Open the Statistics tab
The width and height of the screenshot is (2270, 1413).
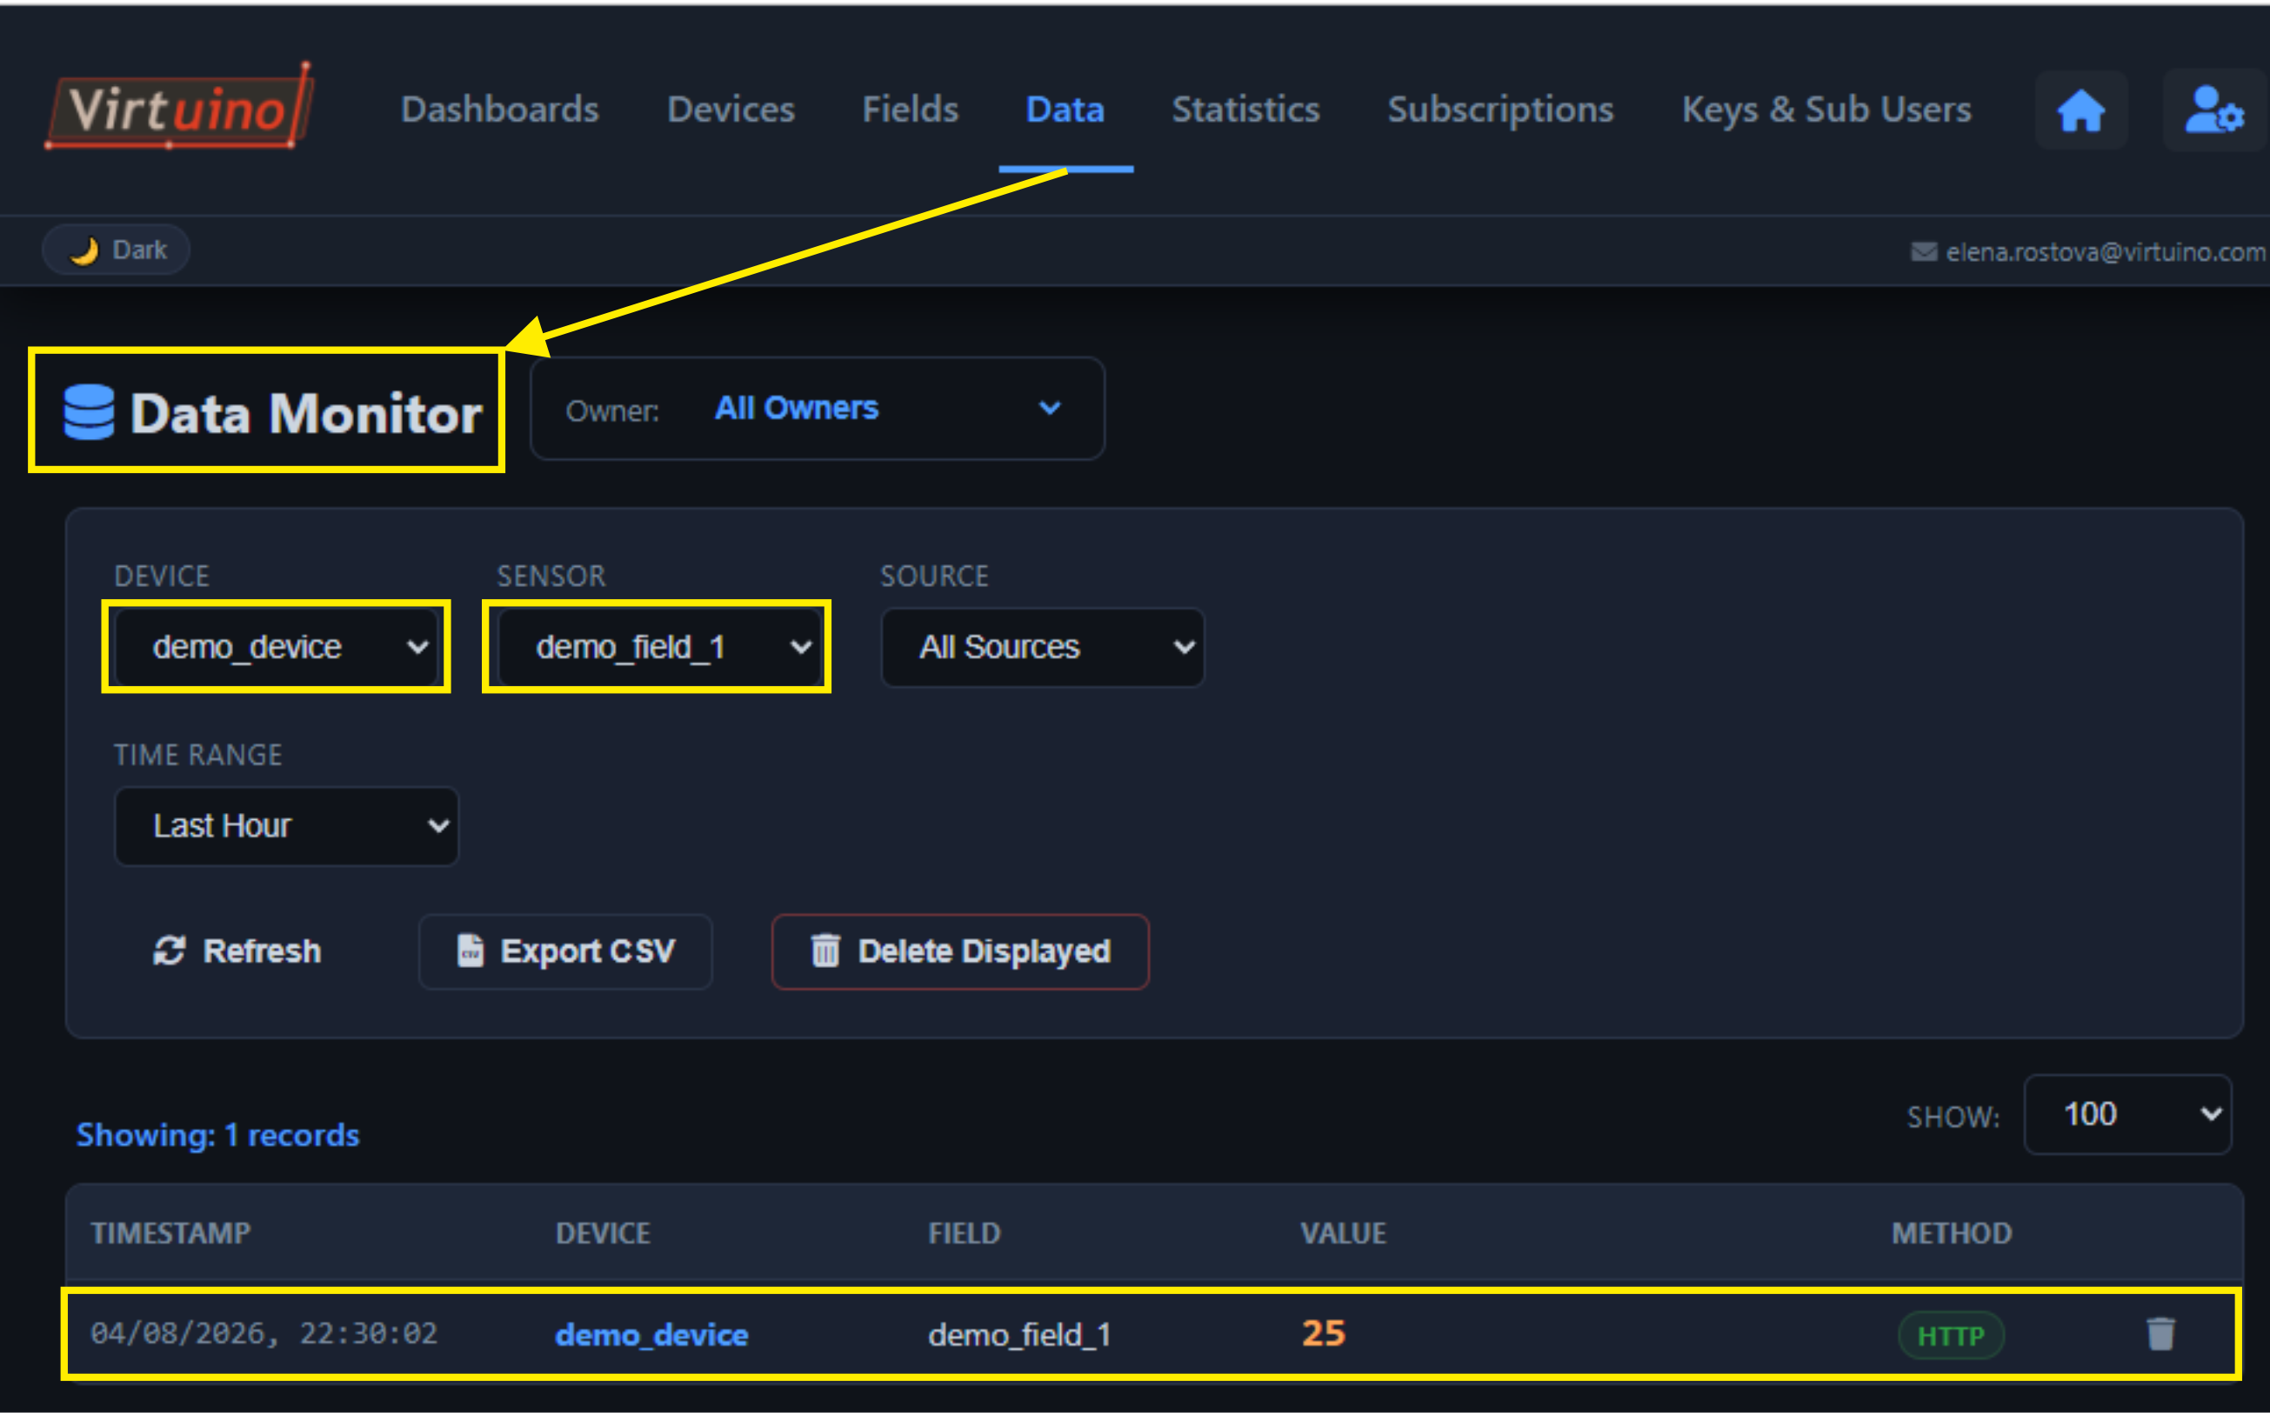click(x=1245, y=110)
